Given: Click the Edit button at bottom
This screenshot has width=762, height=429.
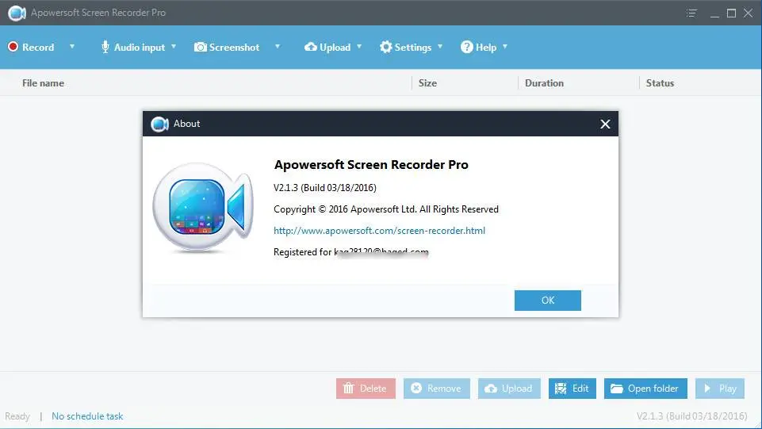Looking at the screenshot, I should (x=572, y=389).
